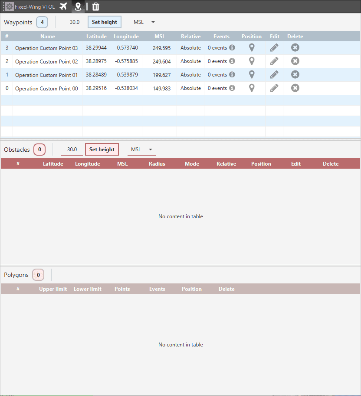The image size is (361, 396).
Task: Open Fixed-Wing VTOL settings gear icon
Action: click(x=10, y=7)
